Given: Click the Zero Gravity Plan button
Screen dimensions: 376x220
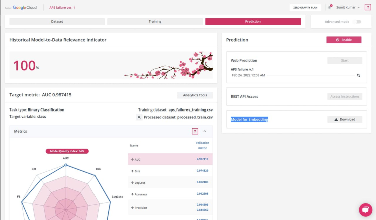Looking at the screenshot, I should 305,7.
